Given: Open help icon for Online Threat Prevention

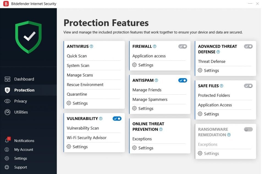Looking at the screenshot, I should coord(161,129).
